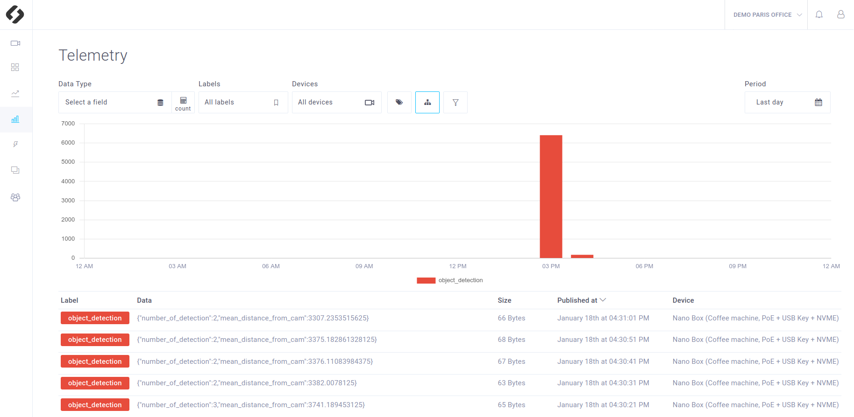Click the database icon in Data Type field
This screenshot has width=854, height=417.
160,103
